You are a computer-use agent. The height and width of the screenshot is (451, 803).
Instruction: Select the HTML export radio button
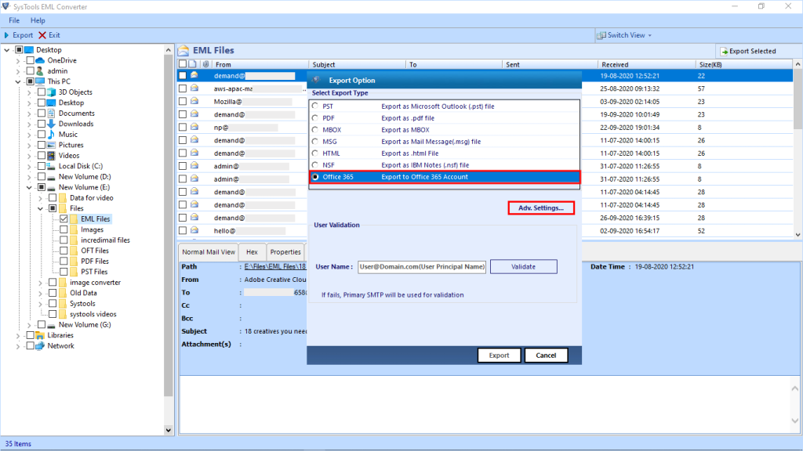(315, 153)
